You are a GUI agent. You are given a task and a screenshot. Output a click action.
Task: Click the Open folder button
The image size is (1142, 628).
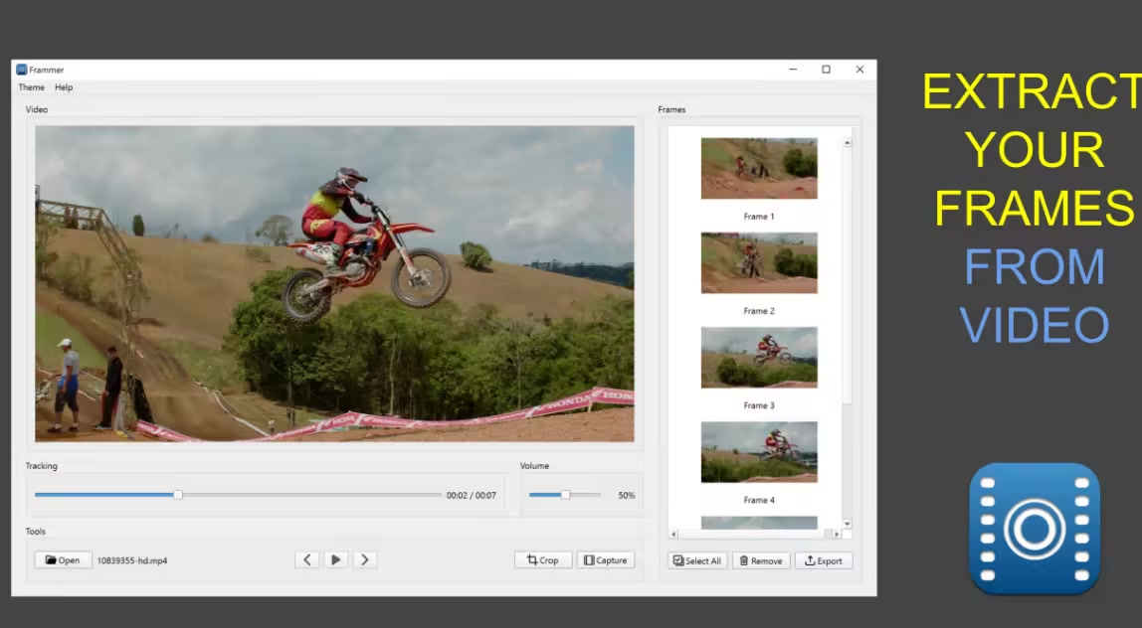point(63,560)
